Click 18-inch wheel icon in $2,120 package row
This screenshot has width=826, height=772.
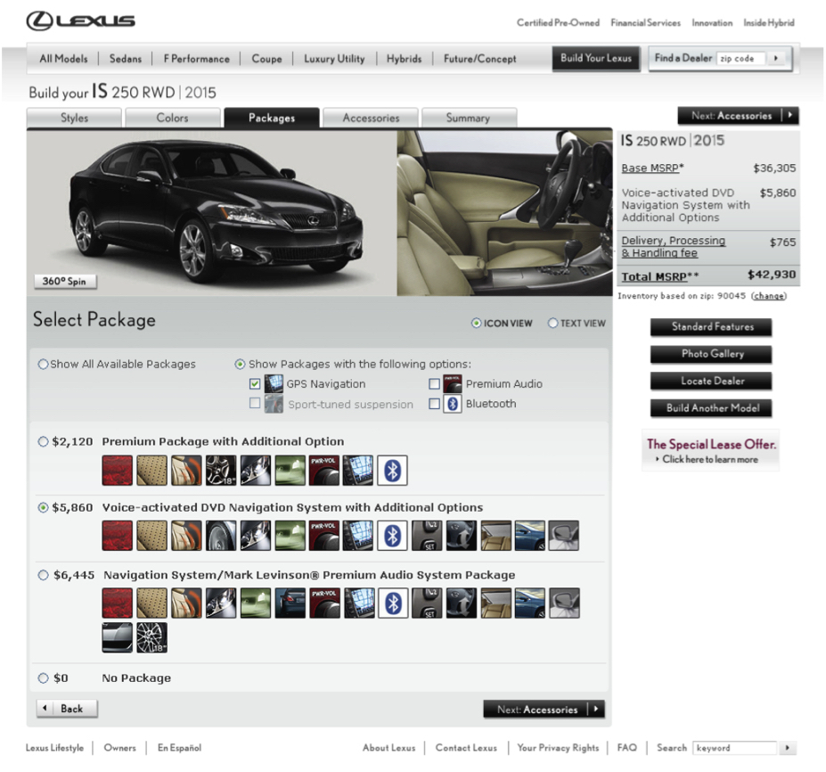click(x=221, y=471)
